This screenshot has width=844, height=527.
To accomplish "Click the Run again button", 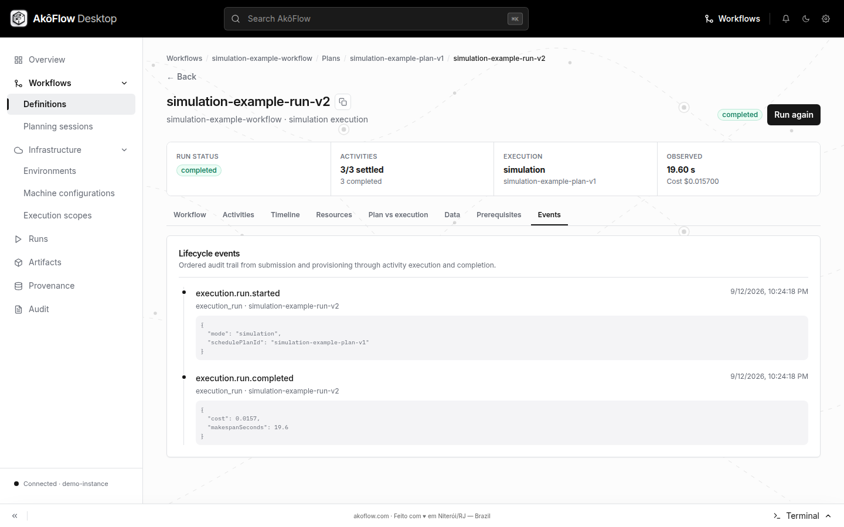I will click(794, 115).
